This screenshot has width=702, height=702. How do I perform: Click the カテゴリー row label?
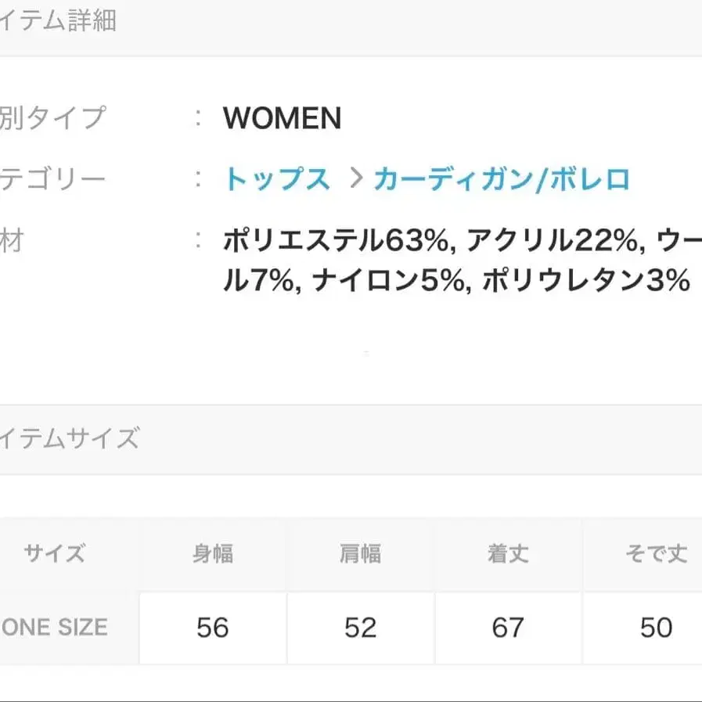[52, 180]
